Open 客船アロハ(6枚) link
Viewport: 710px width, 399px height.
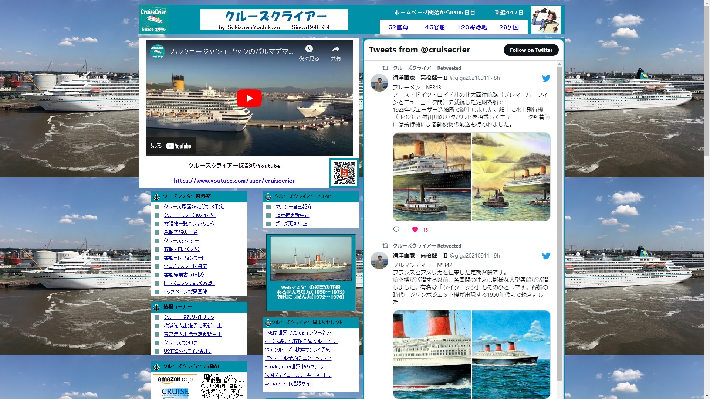pos(182,249)
